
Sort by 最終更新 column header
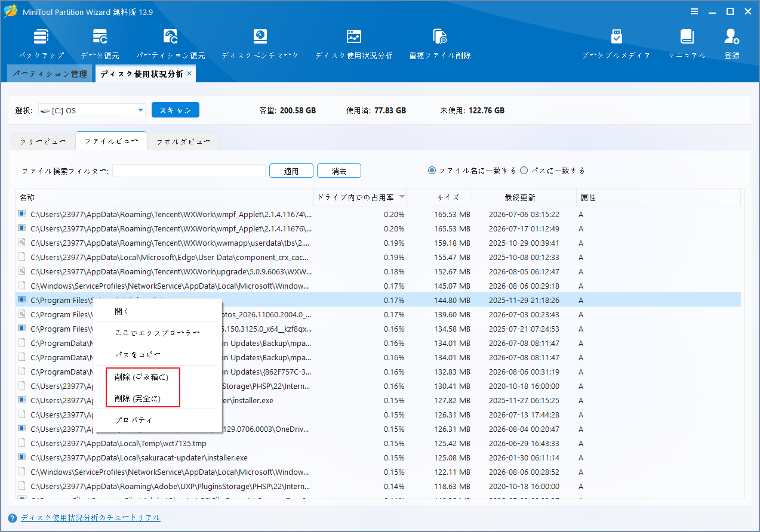[524, 197]
